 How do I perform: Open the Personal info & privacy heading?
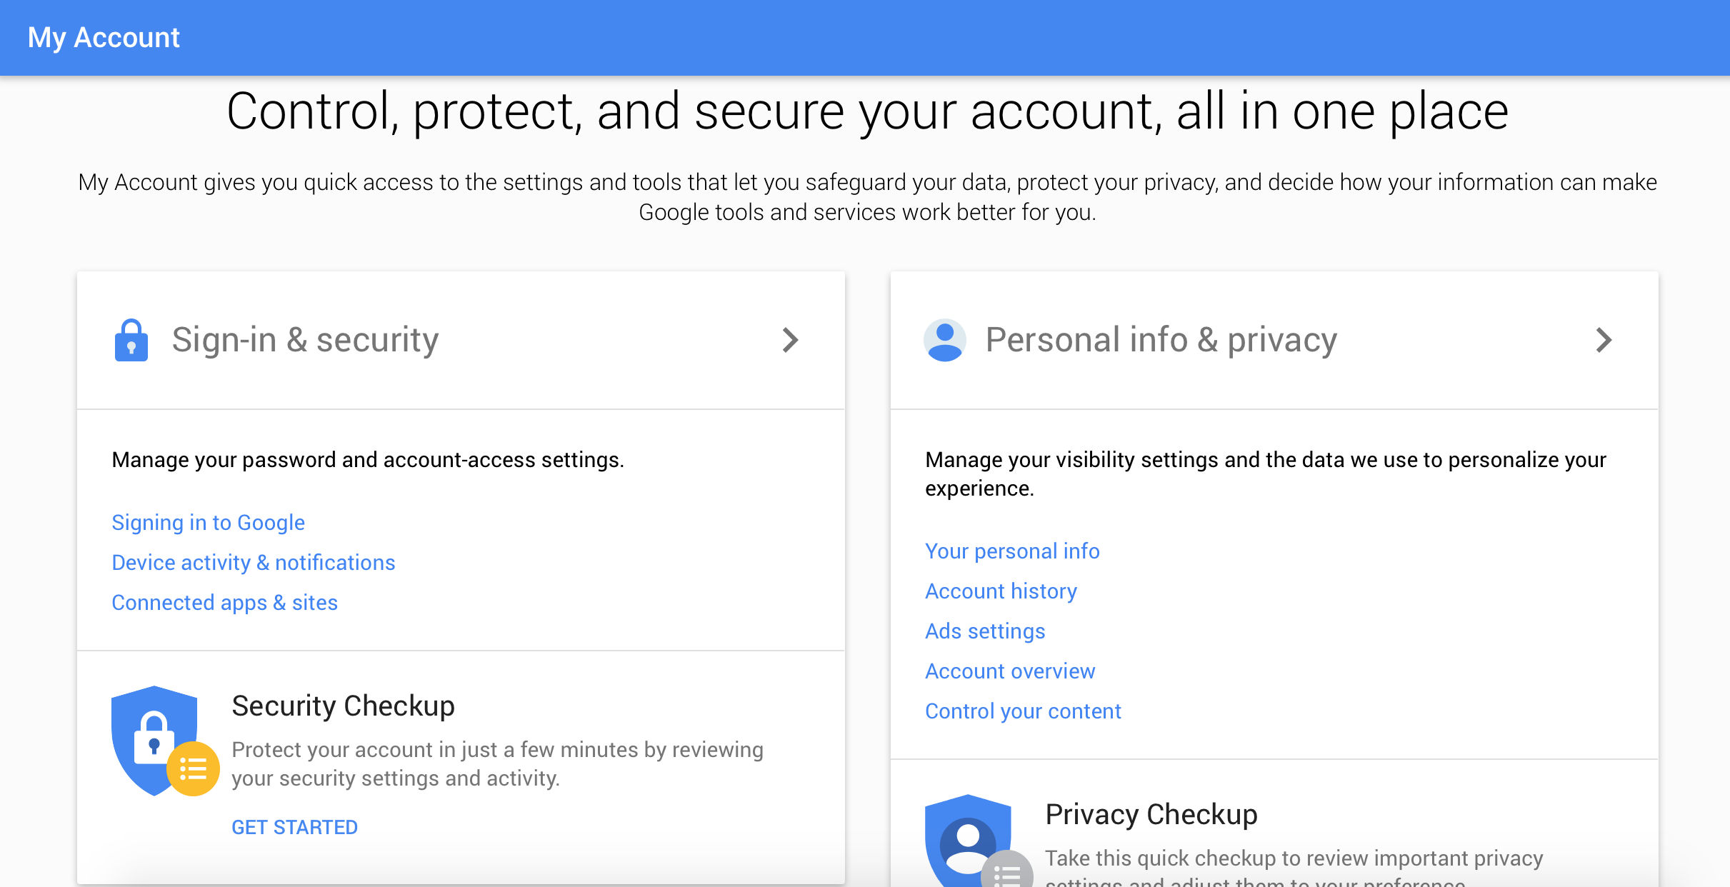[1161, 340]
